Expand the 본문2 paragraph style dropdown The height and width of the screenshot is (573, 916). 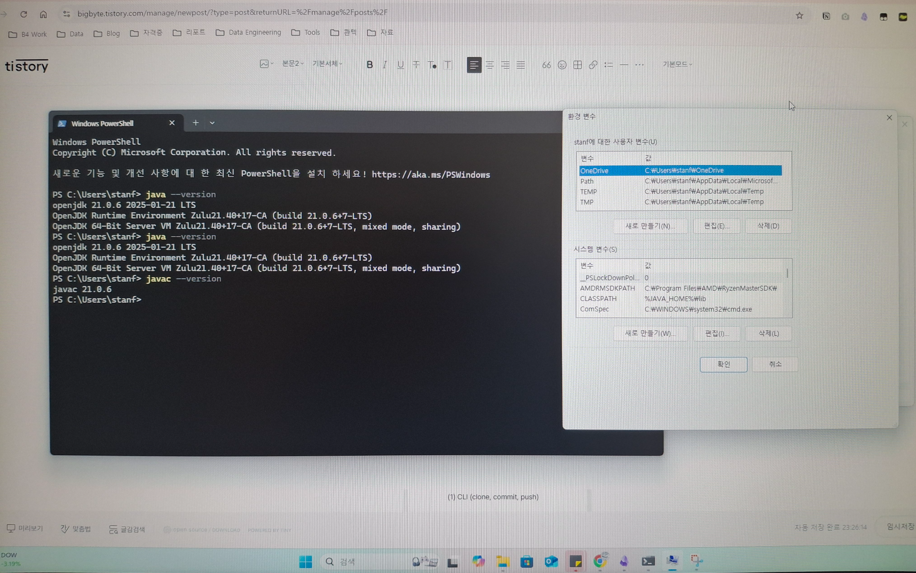point(292,64)
